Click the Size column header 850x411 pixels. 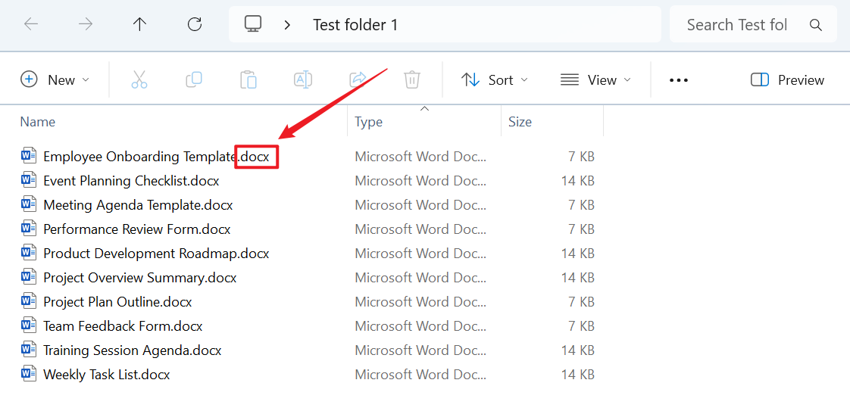tap(520, 122)
